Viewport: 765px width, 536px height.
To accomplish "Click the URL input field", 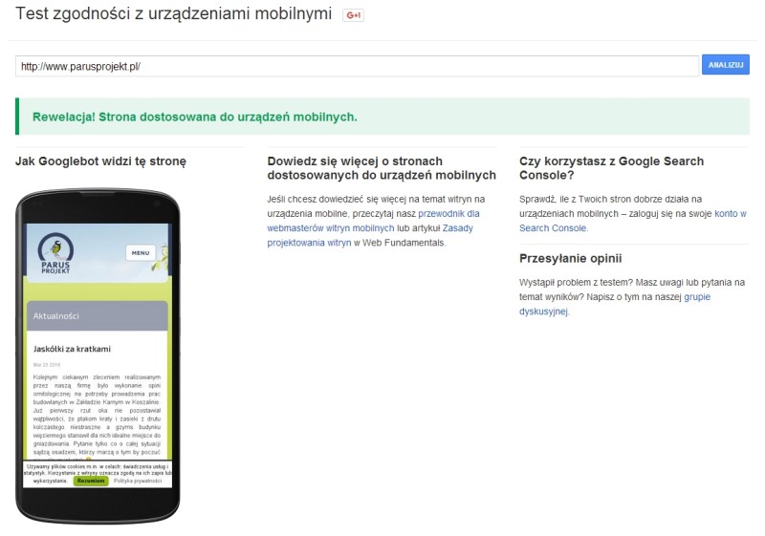I will coord(357,66).
